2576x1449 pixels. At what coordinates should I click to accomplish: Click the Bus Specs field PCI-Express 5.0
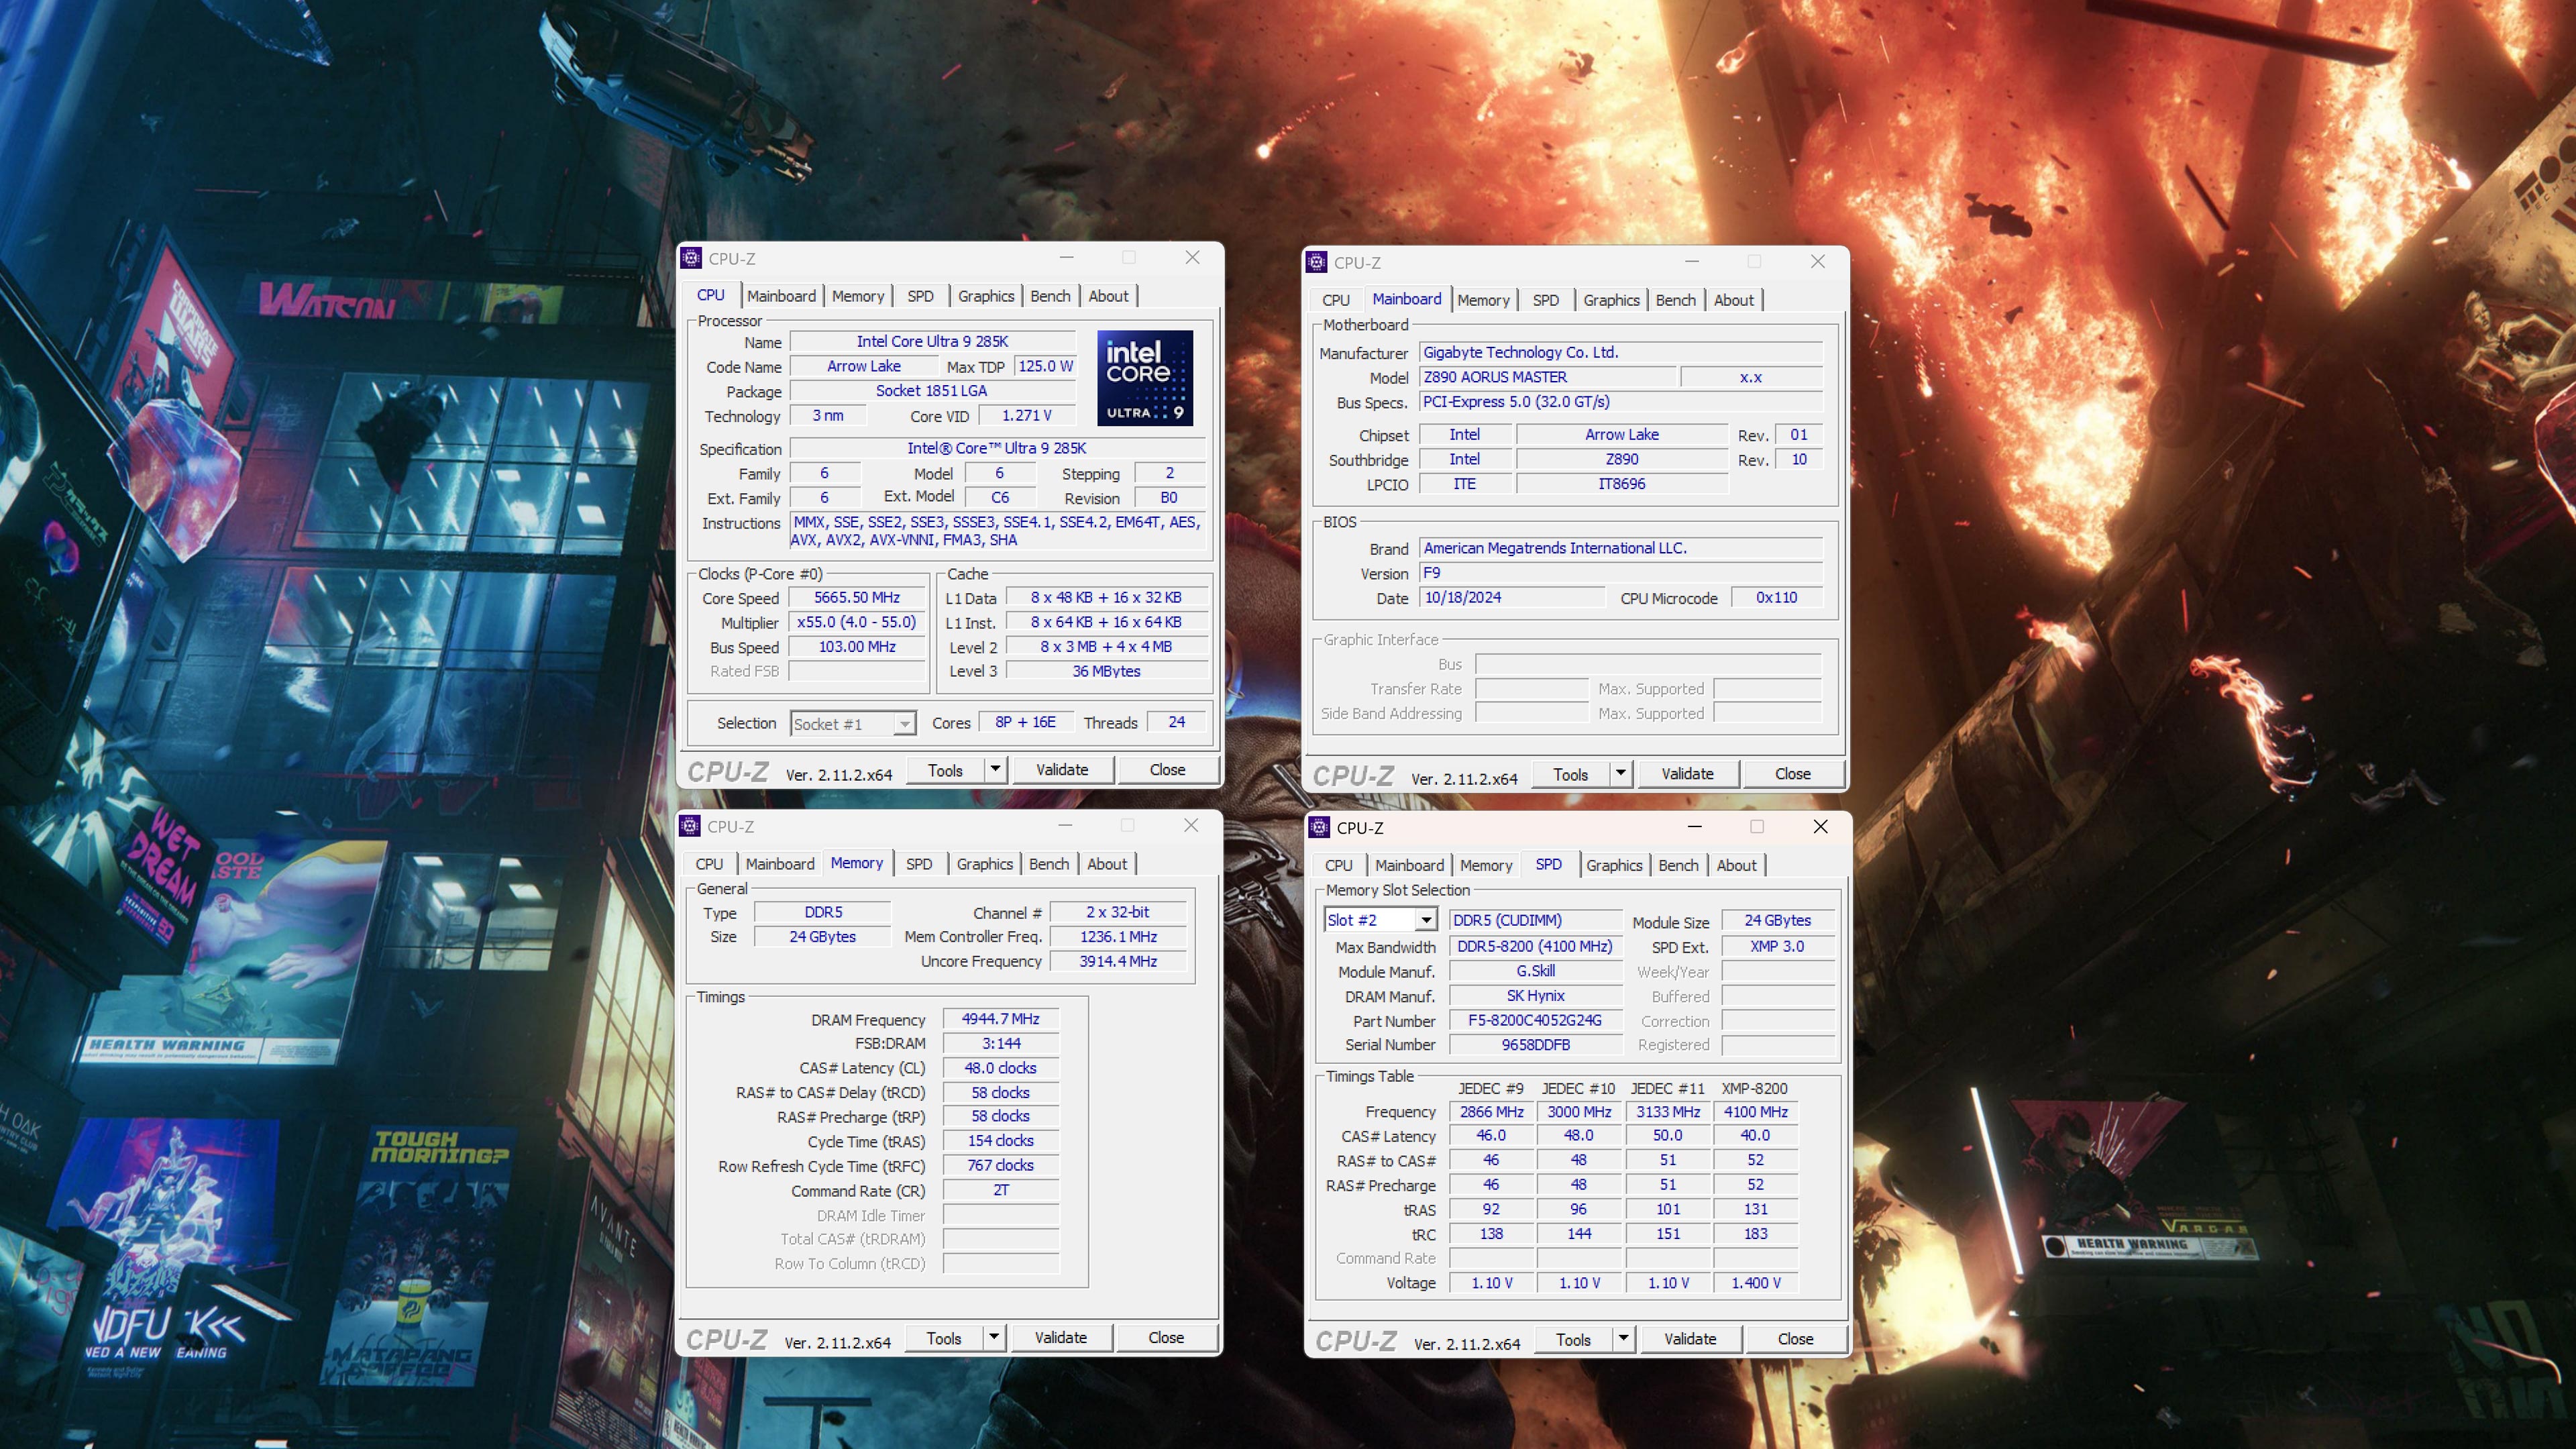pos(1620,402)
